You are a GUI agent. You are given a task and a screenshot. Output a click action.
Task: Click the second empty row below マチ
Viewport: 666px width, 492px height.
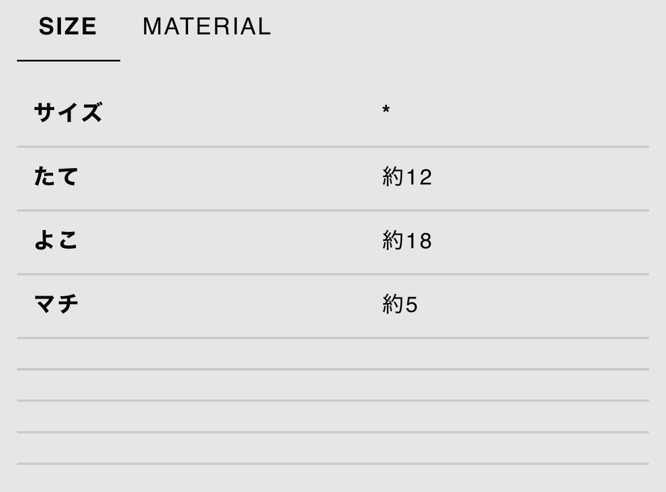tap(333, 385)
